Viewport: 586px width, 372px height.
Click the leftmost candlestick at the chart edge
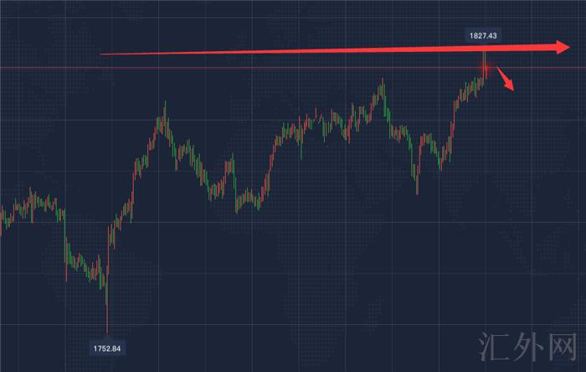(3, 220)
